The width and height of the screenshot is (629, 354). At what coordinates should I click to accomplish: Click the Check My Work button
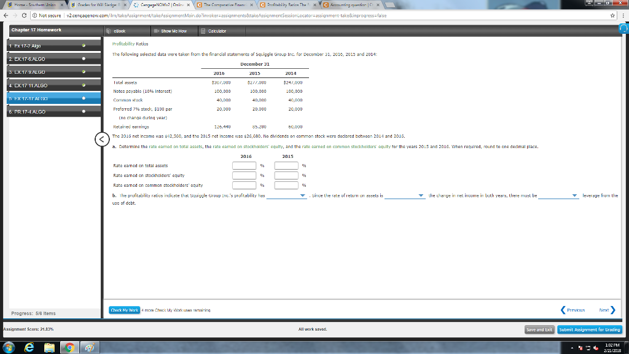pos(124,310)
